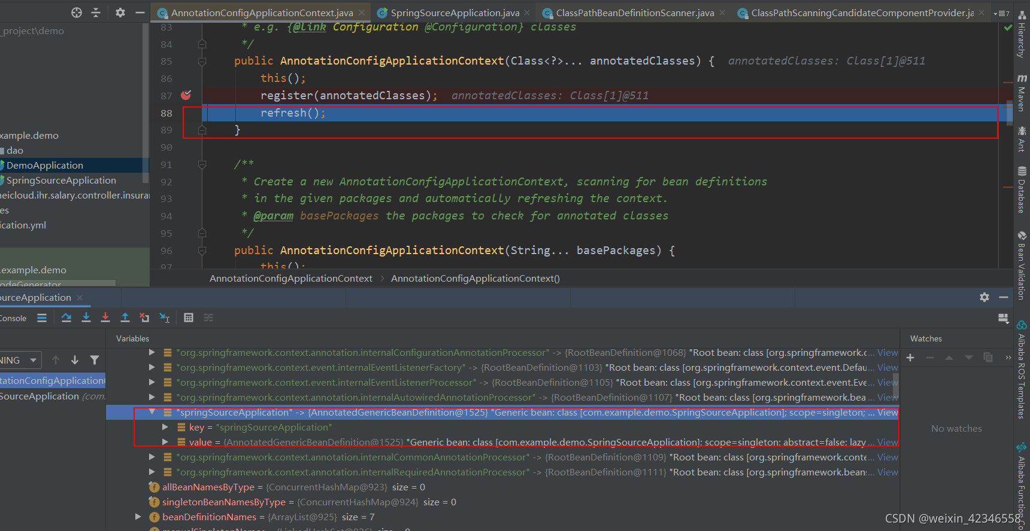Click the Restore Layout icon in debug panel
This screenshot has height=531, width=1030.
click(x=1004, y=318)
